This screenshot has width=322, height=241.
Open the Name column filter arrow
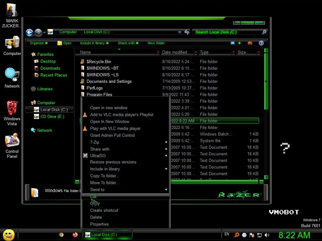pyautogui.click(x=158, y=52)
